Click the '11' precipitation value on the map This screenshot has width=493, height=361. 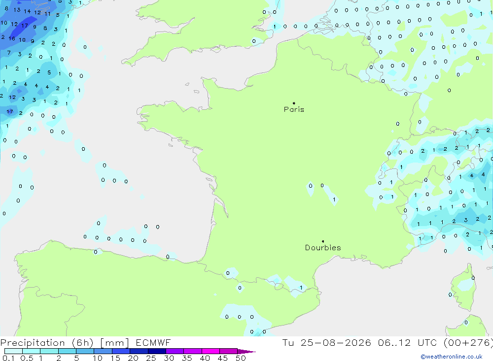(47, 14)
